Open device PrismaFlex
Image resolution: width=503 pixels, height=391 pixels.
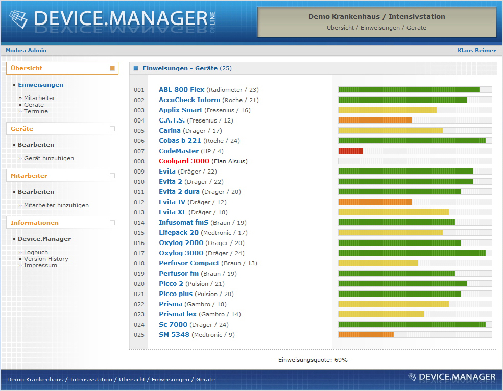tap(178, 314)
